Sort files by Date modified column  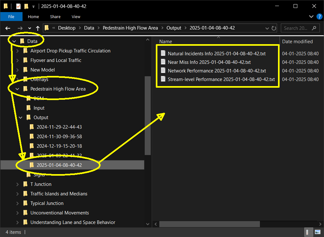pyautogui.click(x=297, y=42)
